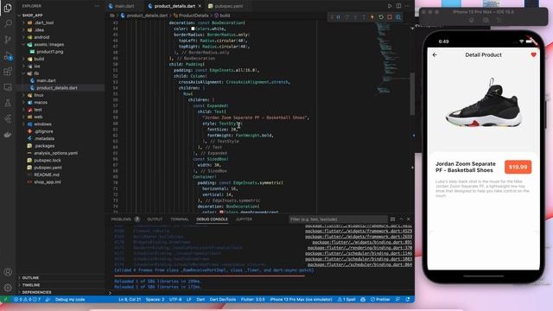Open the Search view in activity bar

8,23
